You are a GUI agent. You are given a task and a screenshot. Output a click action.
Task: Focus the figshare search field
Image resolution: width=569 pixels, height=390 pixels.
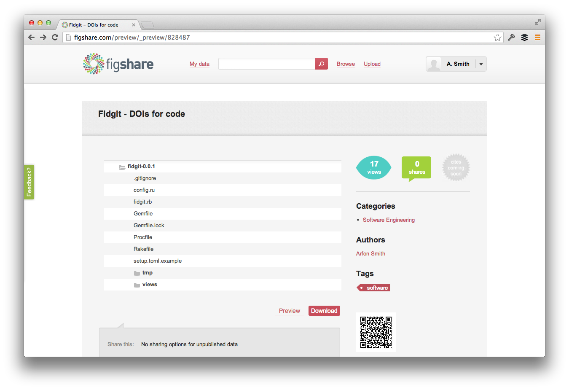(x=267, y=64)
